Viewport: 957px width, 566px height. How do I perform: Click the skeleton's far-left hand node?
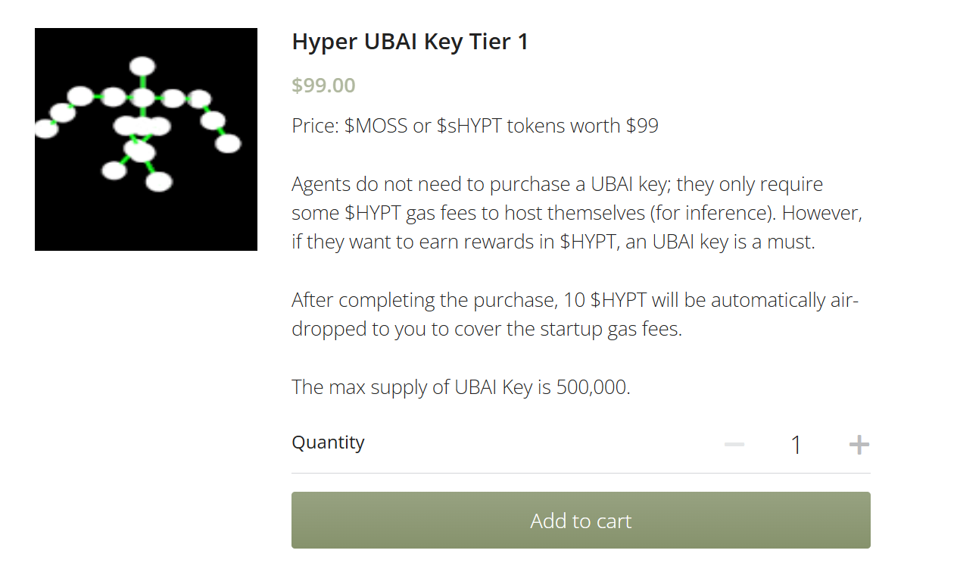click(x=46, y=129)
